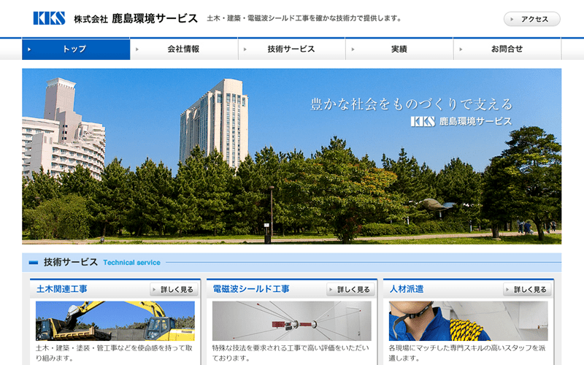
Task: Open the 土木関連工事 heading link
Action: (62, 289)
